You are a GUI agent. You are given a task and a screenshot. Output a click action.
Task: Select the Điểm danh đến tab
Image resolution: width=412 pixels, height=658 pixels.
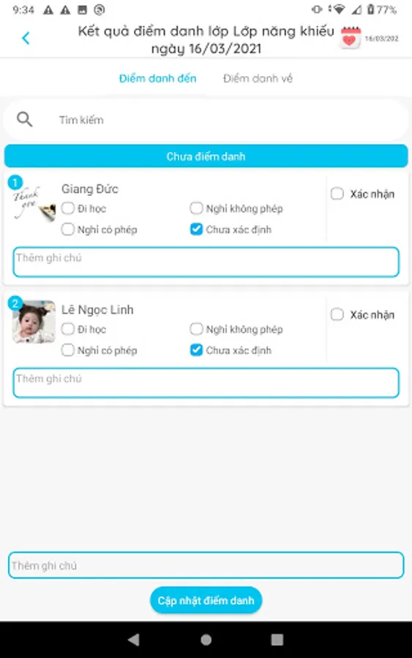(x=157, y=78)
